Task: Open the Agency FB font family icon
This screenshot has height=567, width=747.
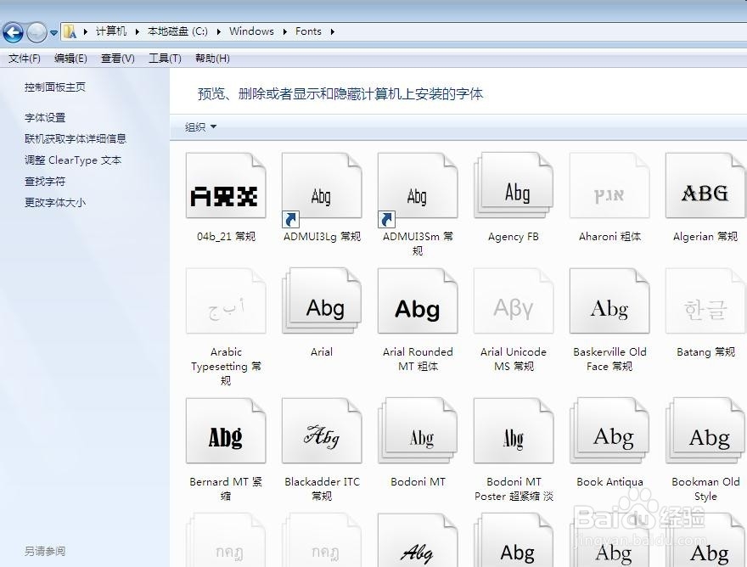Action: 514,186
